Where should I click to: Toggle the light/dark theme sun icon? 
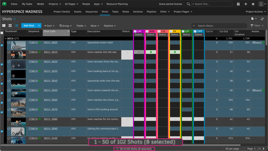(x=253, y=4)
